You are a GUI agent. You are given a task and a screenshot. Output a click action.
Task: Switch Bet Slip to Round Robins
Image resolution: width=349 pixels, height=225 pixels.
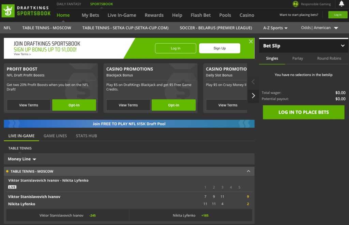pyautogui.click(x=329, y=58)
